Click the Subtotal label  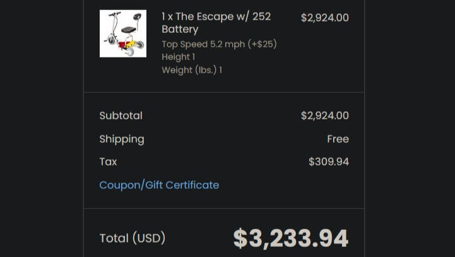pos(121,116)
